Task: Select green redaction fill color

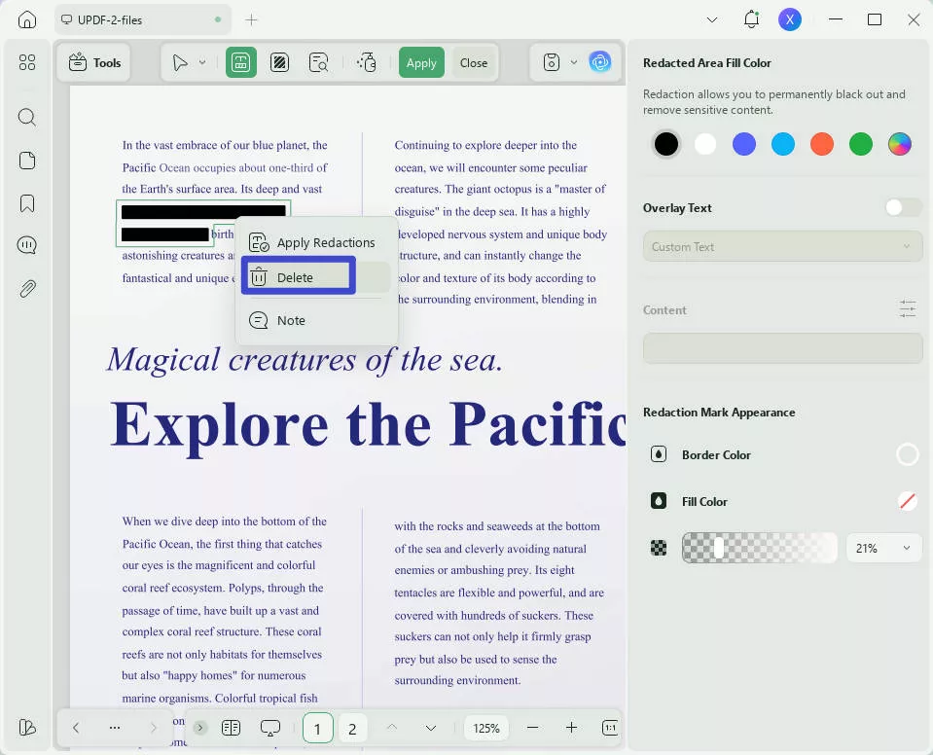Action: 860,143
